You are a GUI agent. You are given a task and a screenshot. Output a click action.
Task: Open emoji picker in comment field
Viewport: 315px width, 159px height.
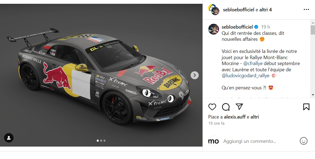(x=304, y=141)
